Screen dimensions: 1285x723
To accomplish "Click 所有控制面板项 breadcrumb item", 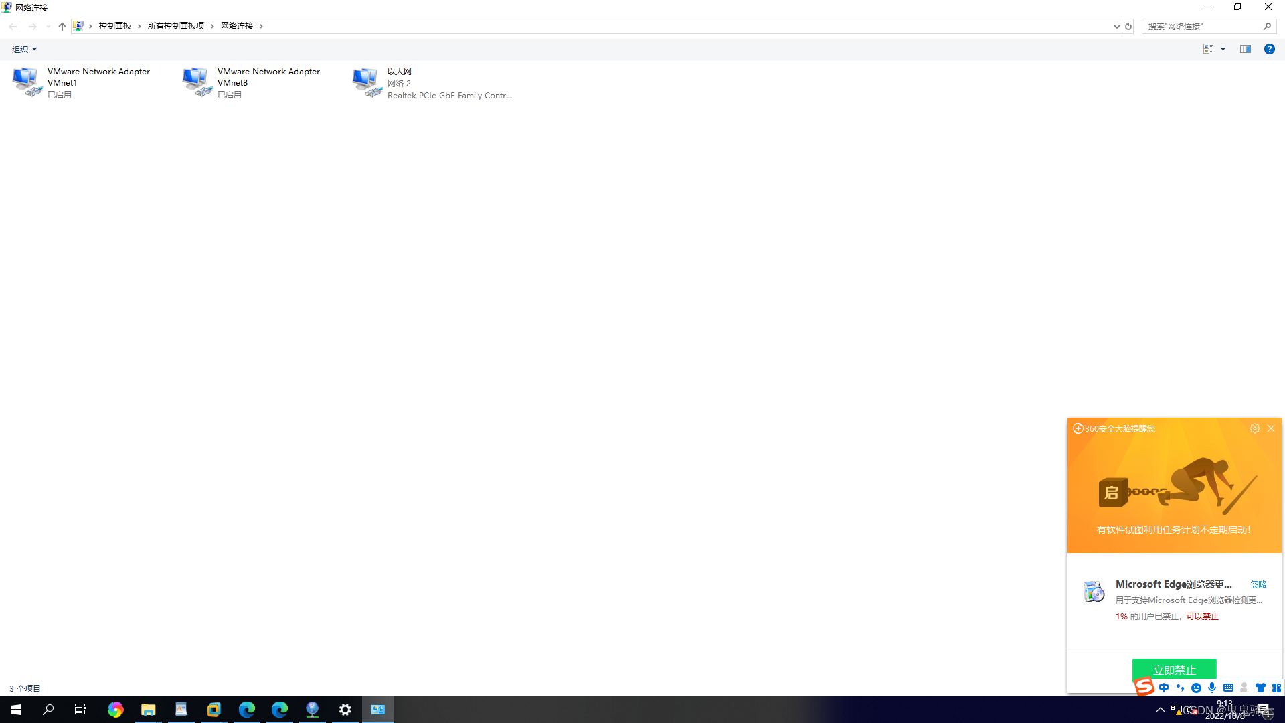I will point(175,26).
